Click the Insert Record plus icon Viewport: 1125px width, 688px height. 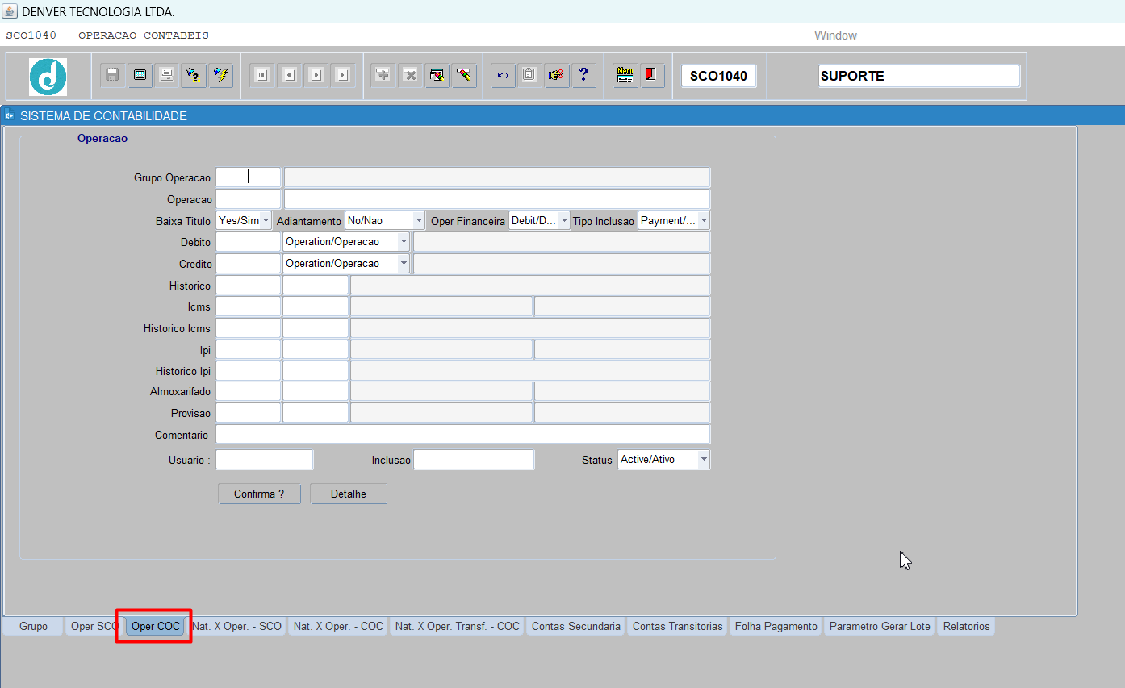pyautogui.click(x=383, y=75)
